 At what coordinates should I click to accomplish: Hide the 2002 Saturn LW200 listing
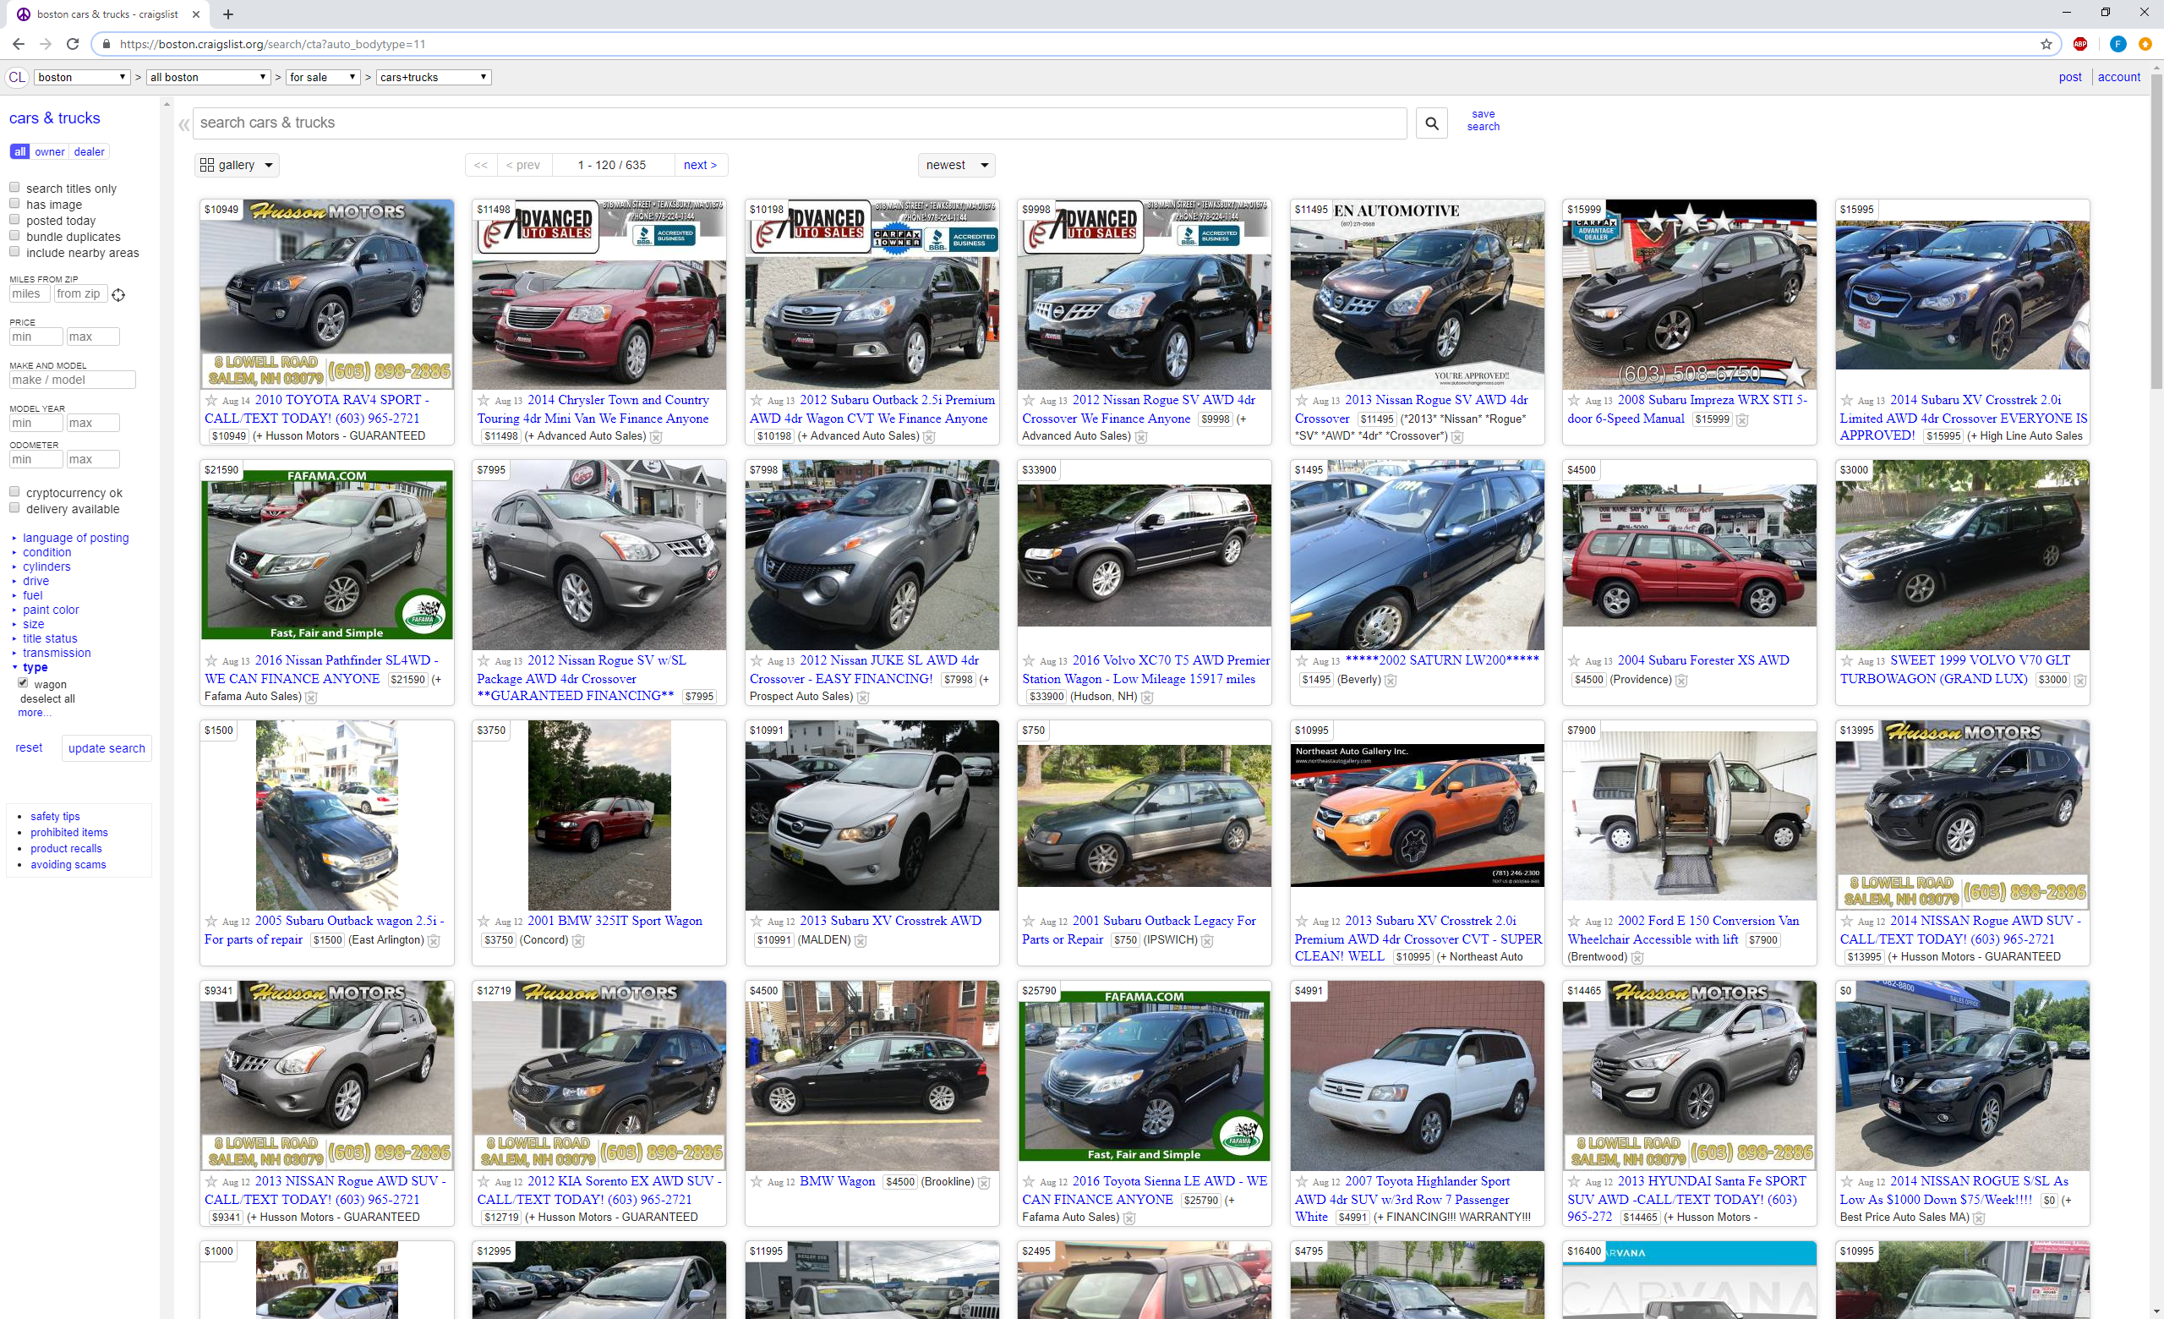point(1391,681)
